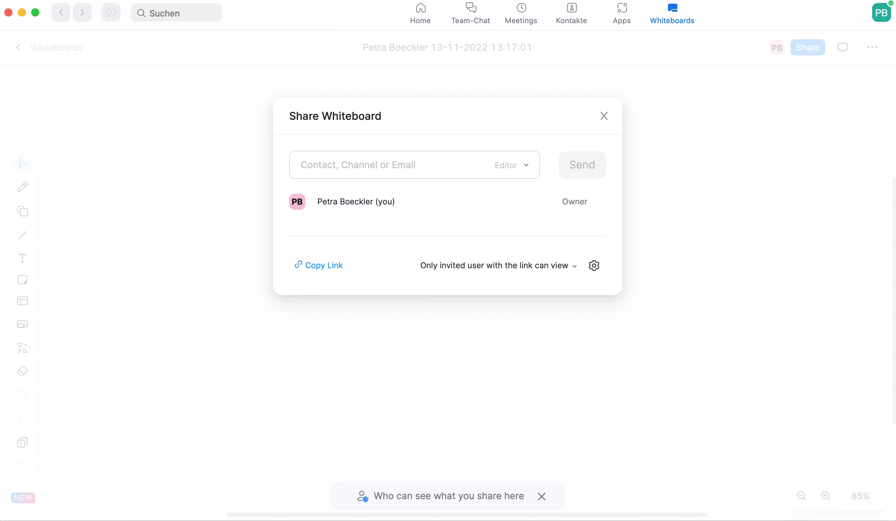The image size is (896, 521).
Task: Close the Share Whiteboard dialog
Action: [604, 116]
